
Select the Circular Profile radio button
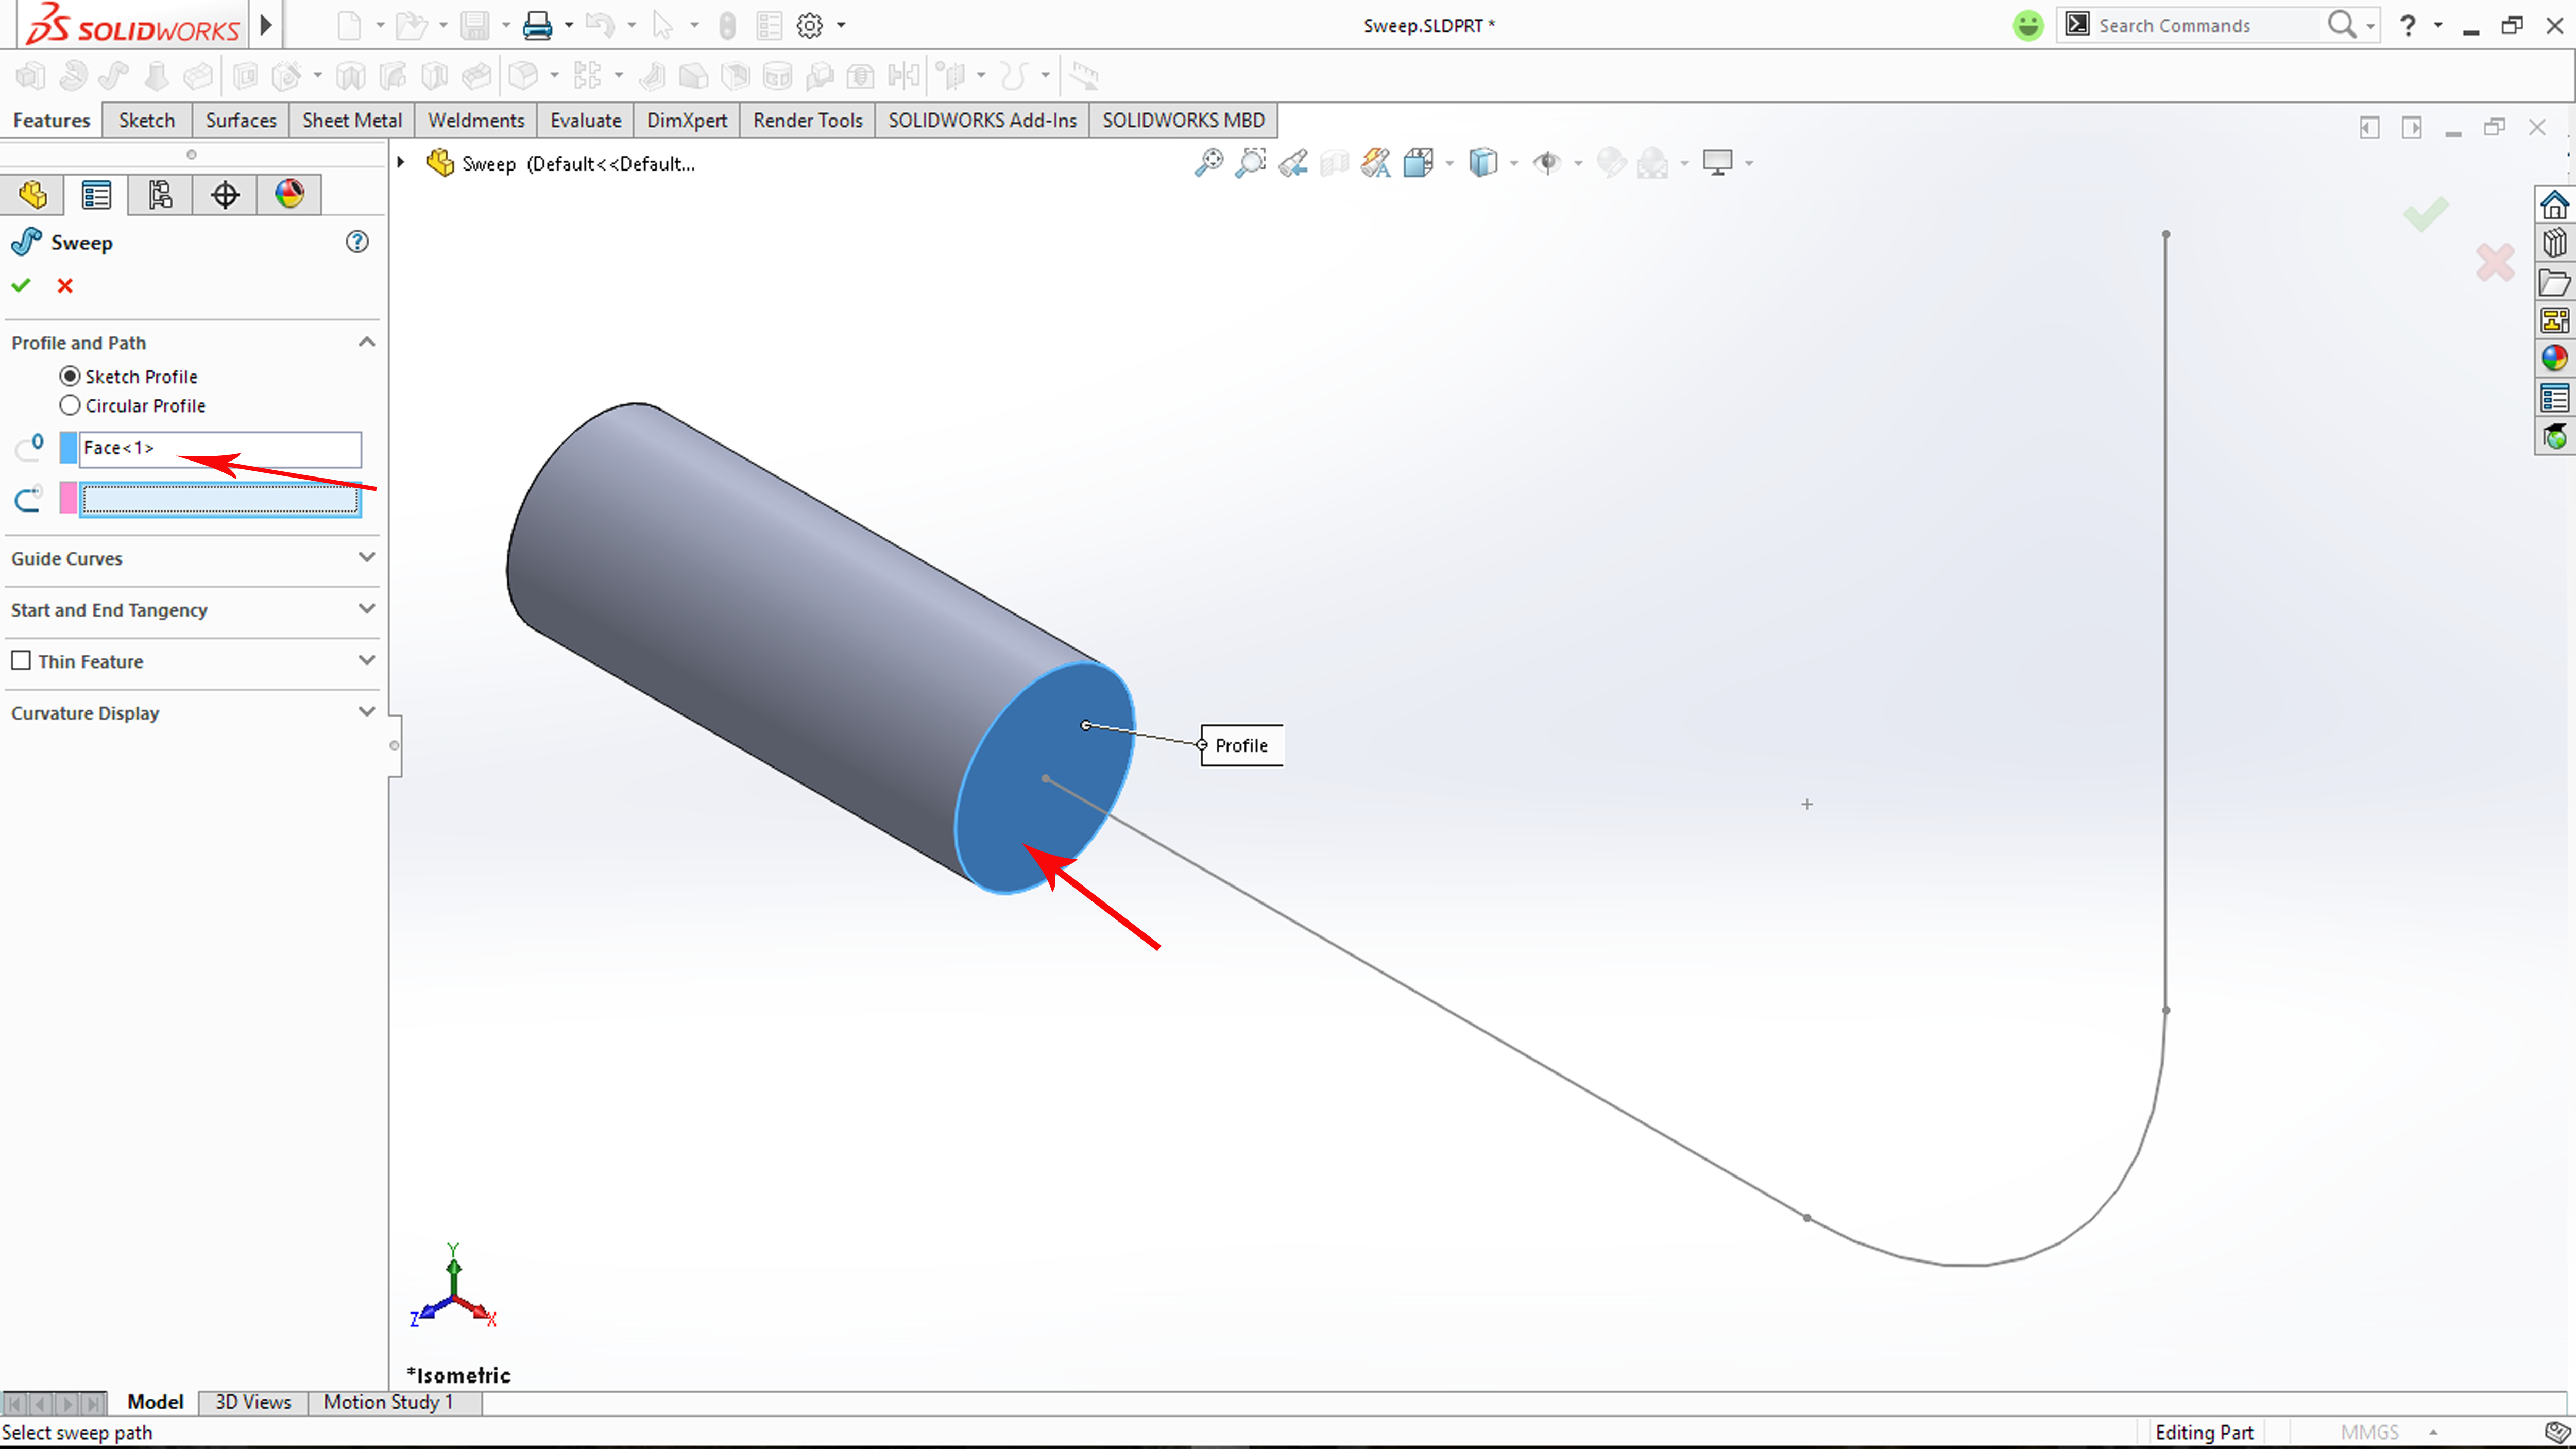pos(70,406)
